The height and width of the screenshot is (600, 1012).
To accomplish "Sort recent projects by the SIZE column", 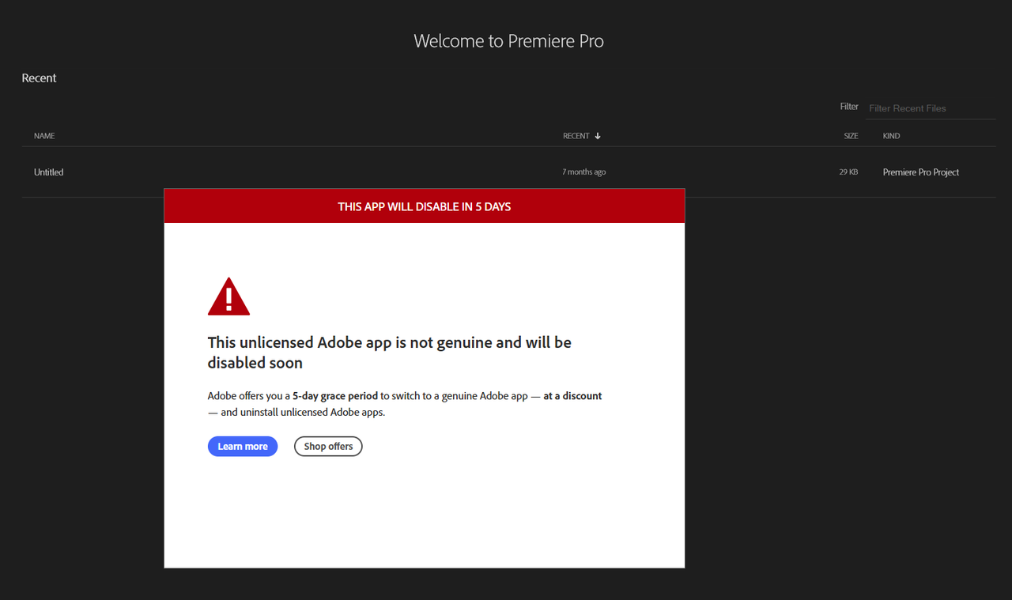I will (851, 135).
